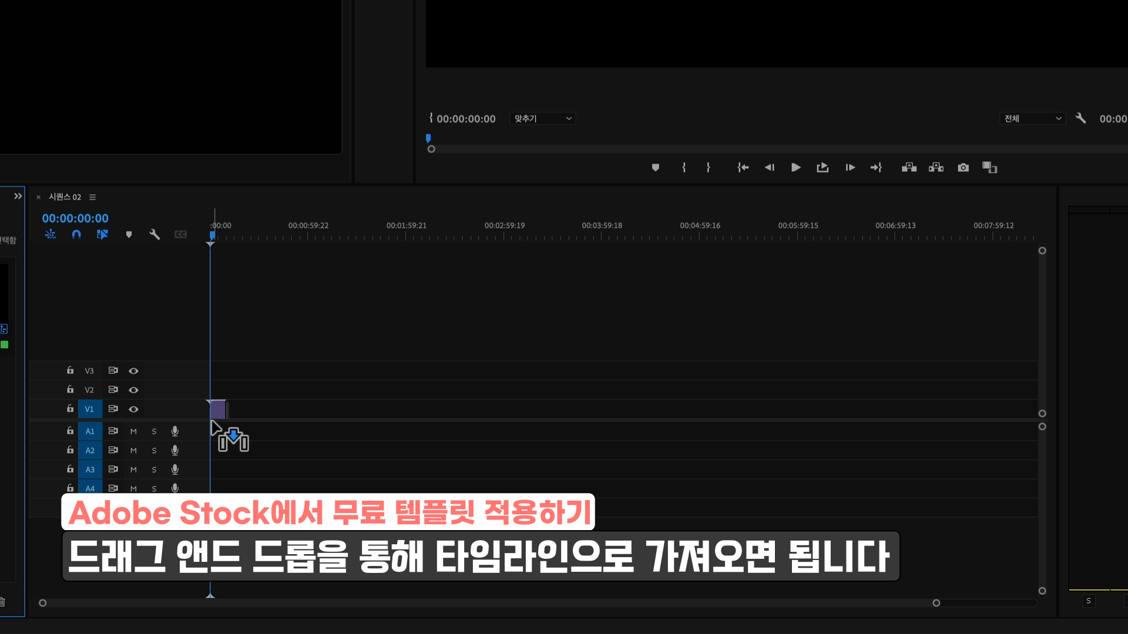The image size is (1128, 634).
Task: Click Go to In point button
Action: click(x=743, y=168)
